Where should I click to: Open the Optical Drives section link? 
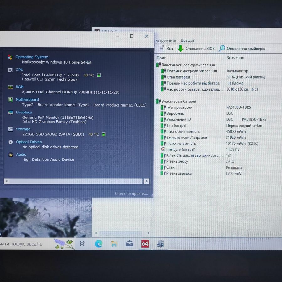[29, 142]
